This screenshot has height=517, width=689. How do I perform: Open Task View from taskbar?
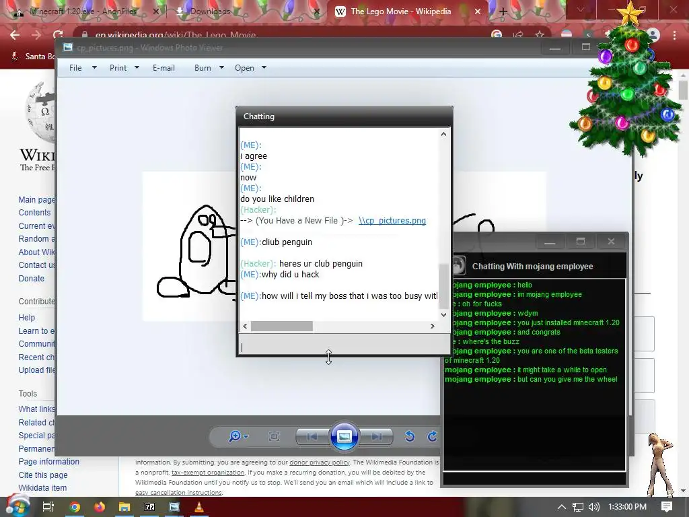coord(48,507)
